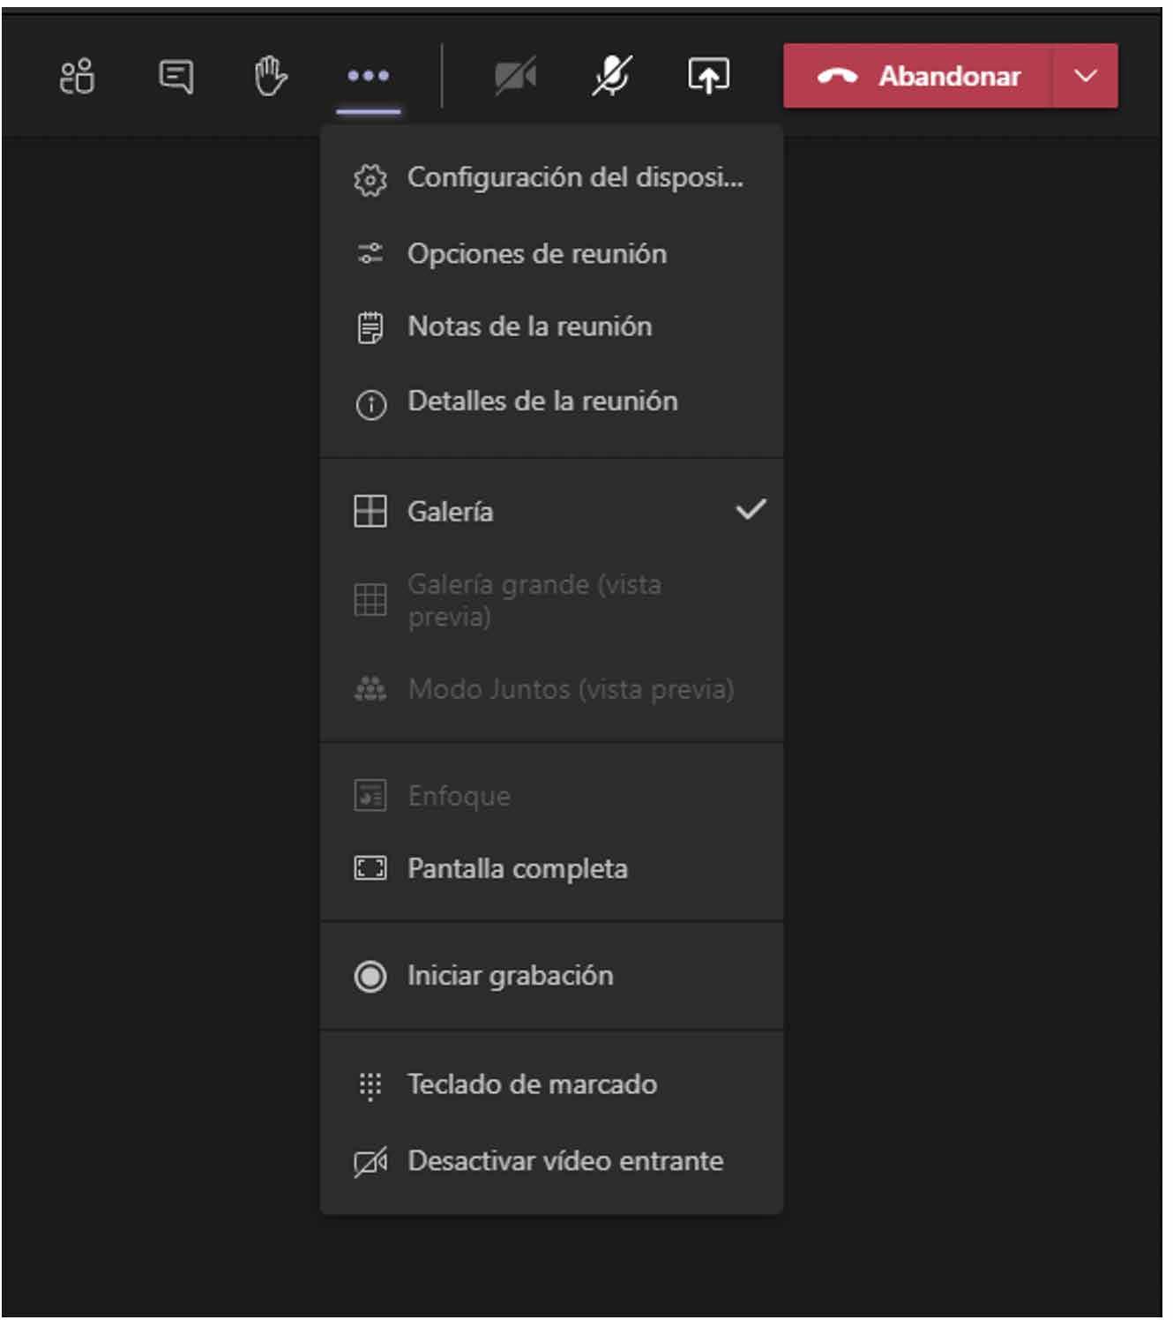Select Galería grande (vista previa)
The image size is (1173, 1320).
(552, 600)
